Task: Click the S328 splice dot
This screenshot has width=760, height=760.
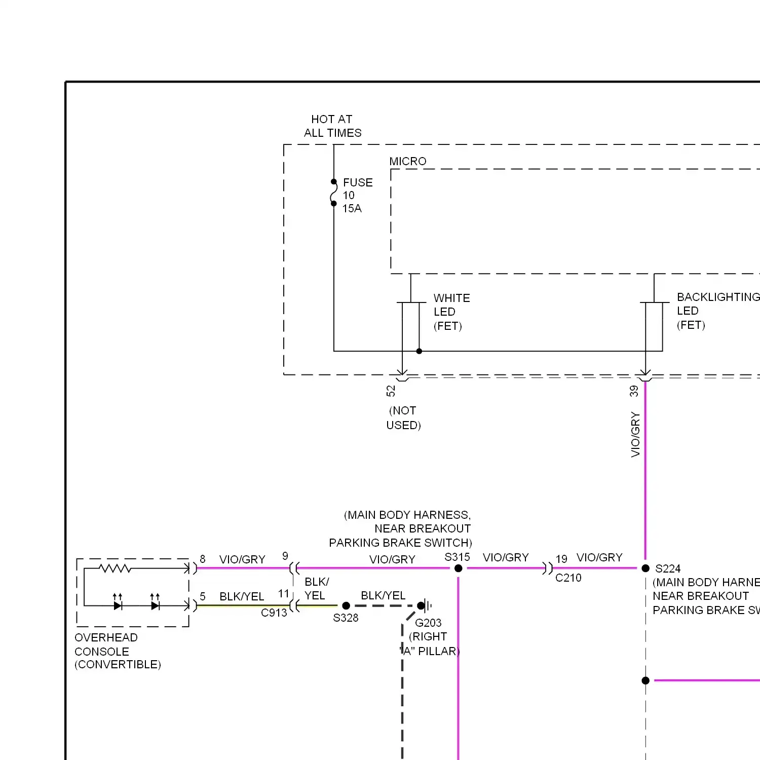Action: point(346,605)
